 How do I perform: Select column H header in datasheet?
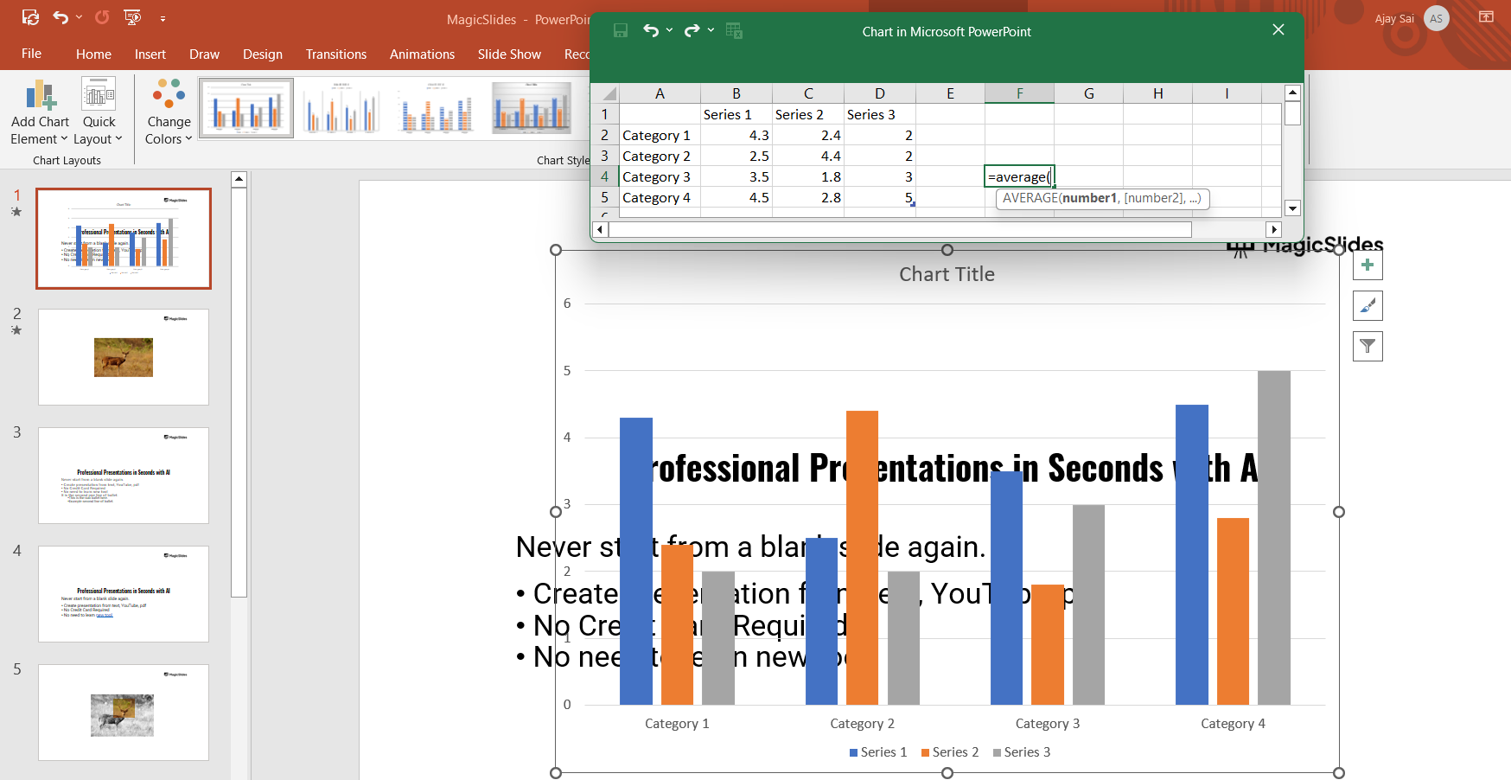coord(1158,93)
